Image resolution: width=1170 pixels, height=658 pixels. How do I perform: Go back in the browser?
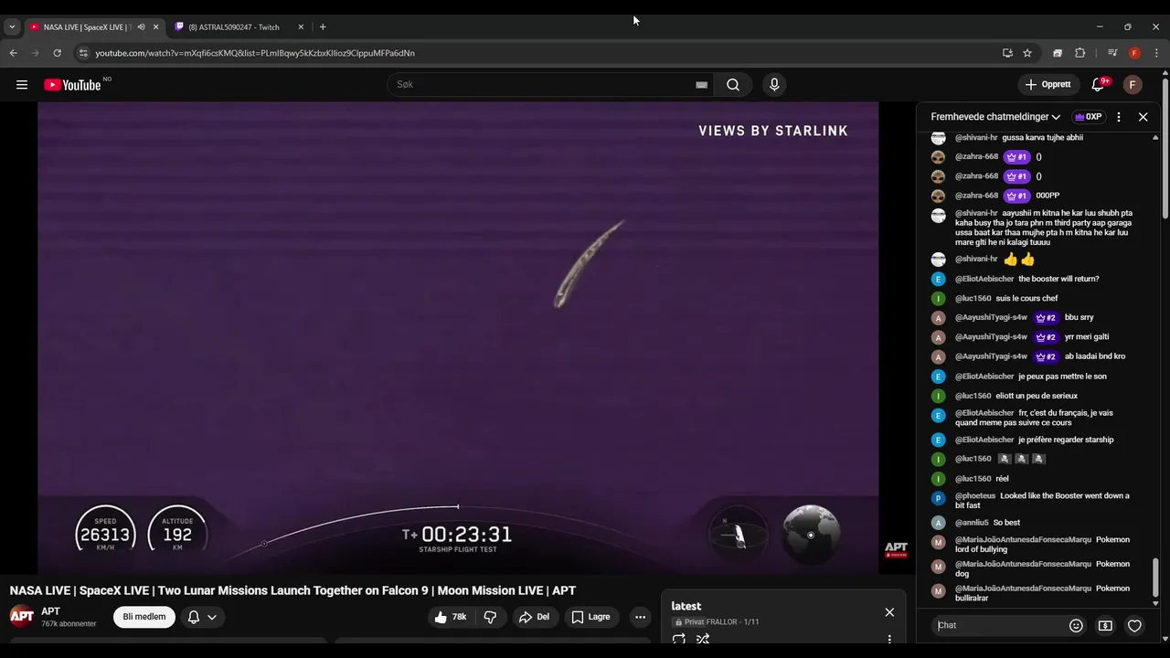click(x=14, y=53)
